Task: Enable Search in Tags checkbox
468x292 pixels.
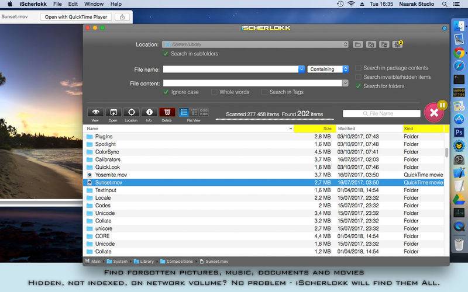Action: [264, 92]
